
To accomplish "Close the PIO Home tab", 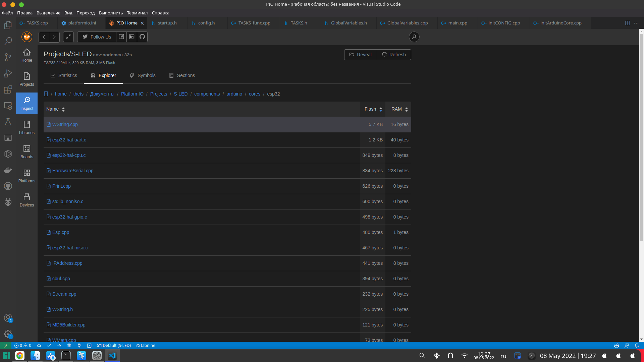I will click(142, 23).
